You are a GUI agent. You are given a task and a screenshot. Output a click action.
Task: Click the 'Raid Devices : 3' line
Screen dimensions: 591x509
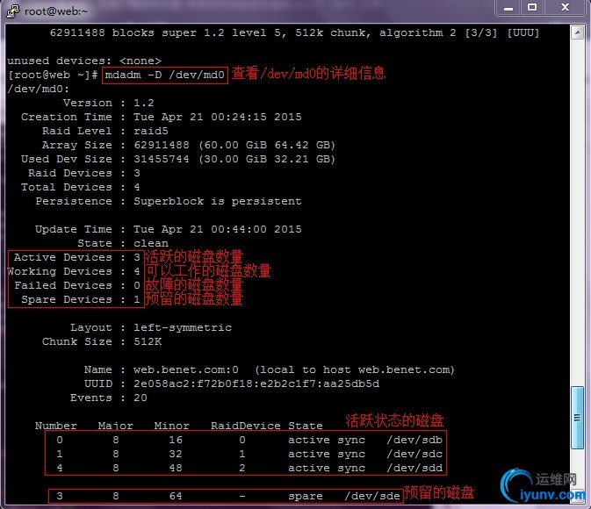84,173
